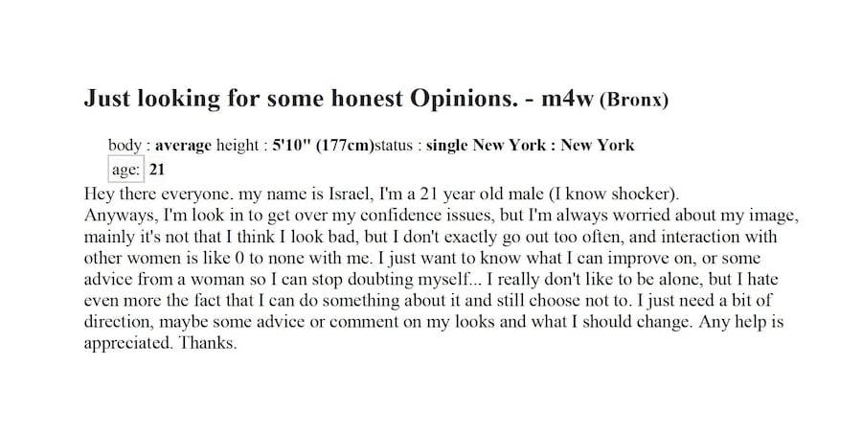Select the 'body' attribute label
Viewport: 862px width, 435px height.
125,146
